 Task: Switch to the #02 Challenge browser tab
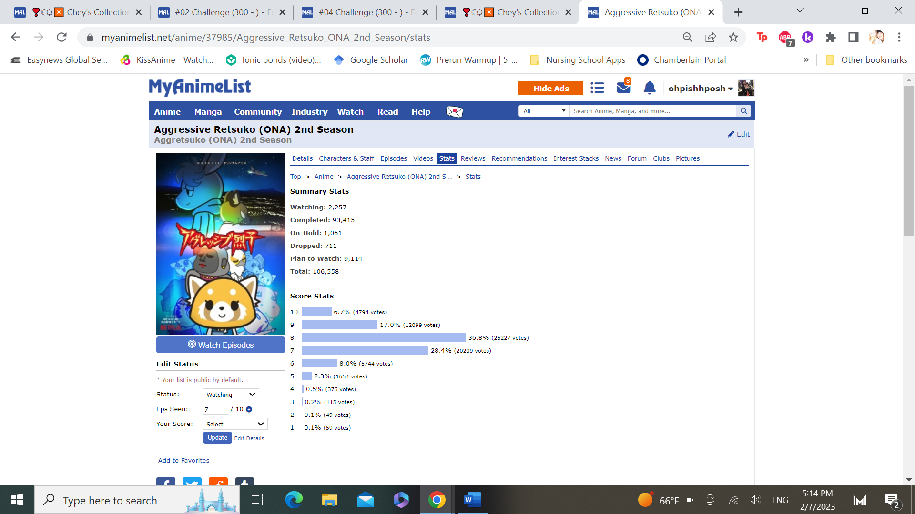(222, 12)
